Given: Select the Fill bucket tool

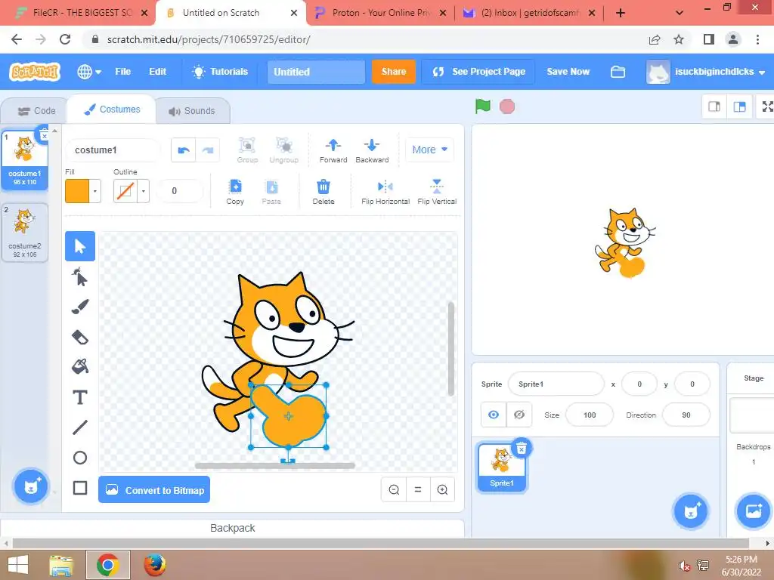Looking at the screenshot, I should [80, 367].
